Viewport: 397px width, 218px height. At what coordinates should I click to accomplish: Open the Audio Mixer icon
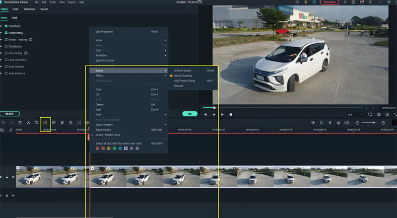338,123
